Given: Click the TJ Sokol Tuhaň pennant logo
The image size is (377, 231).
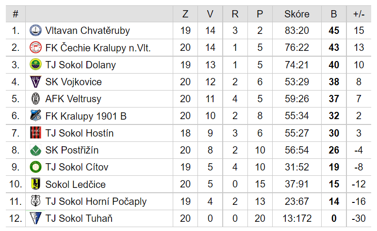Looking at the screenshot, I should click(35, 218).
